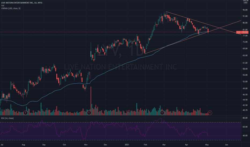
Task: Open the earnings marker near May
Action: pos(210,113)
